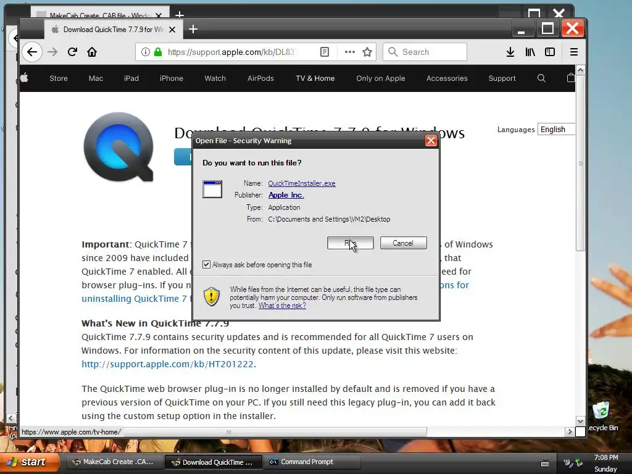Open the shopping bag icon

coord(571,78)
